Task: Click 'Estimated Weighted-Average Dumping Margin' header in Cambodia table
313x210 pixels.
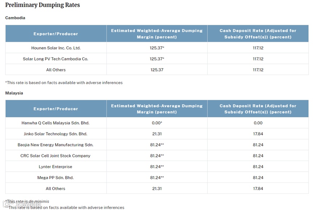Action: coord(157,34)
